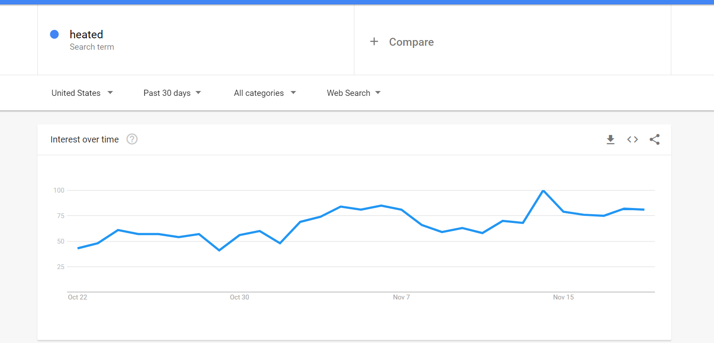Screen dimensions: 714x343
Task: Open the All categories dropdown
Action: pos(265,93)
